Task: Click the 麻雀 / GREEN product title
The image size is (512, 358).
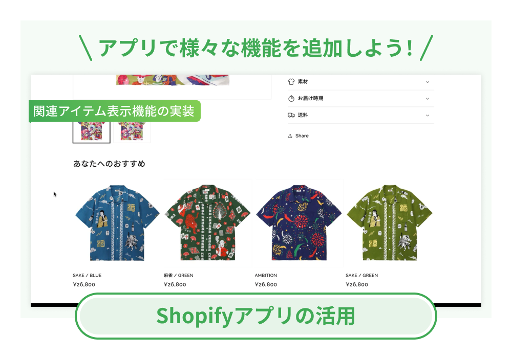Action: coord(179,275)
